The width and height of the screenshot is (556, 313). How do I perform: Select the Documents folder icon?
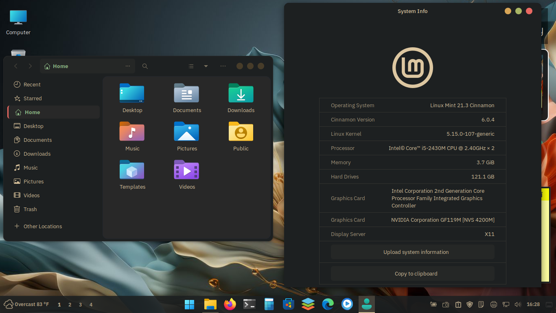coord(186,93)
